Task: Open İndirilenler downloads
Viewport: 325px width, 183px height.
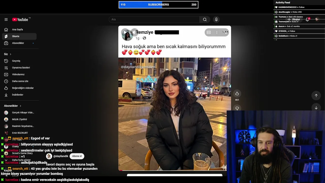Action: (x=19, y=95)
